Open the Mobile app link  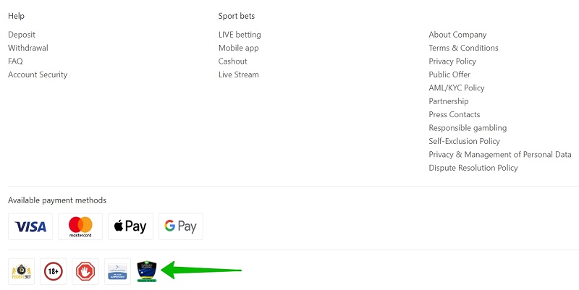click(239, 48)
